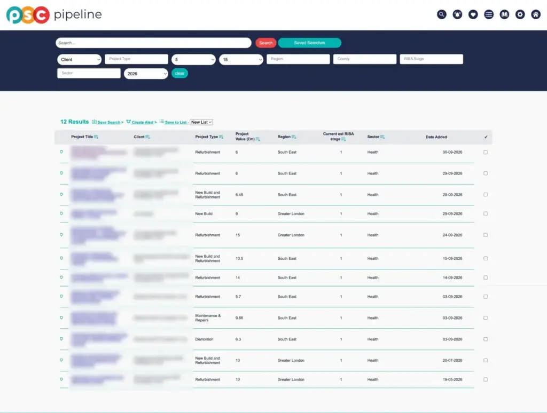The width and height of the screenshot is (547, 413).
Task: Tick the checkbox for 30-09-2026 row
Action: [486, 152]
